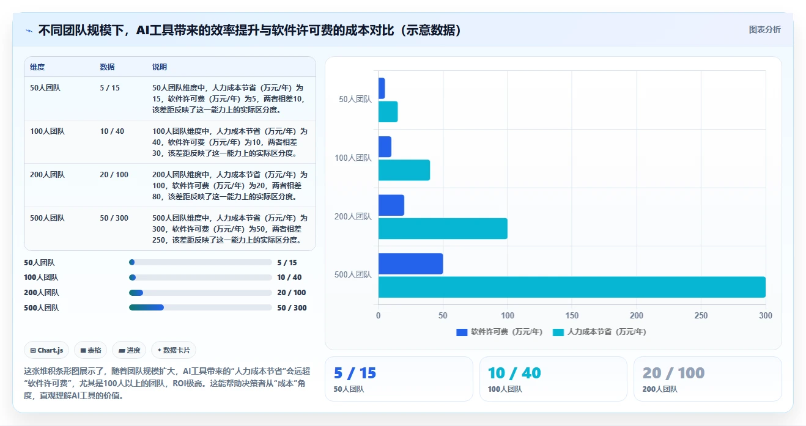Click the table value 5 / 15
806x426 pixels.
click(109, 88)
